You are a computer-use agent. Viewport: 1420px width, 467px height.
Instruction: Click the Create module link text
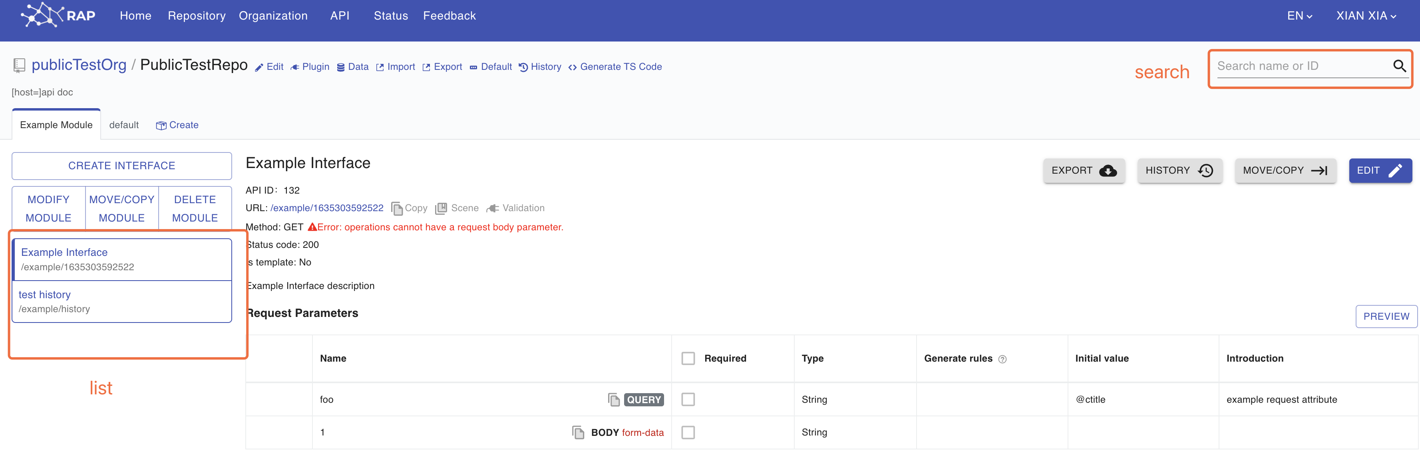(183, 125)
